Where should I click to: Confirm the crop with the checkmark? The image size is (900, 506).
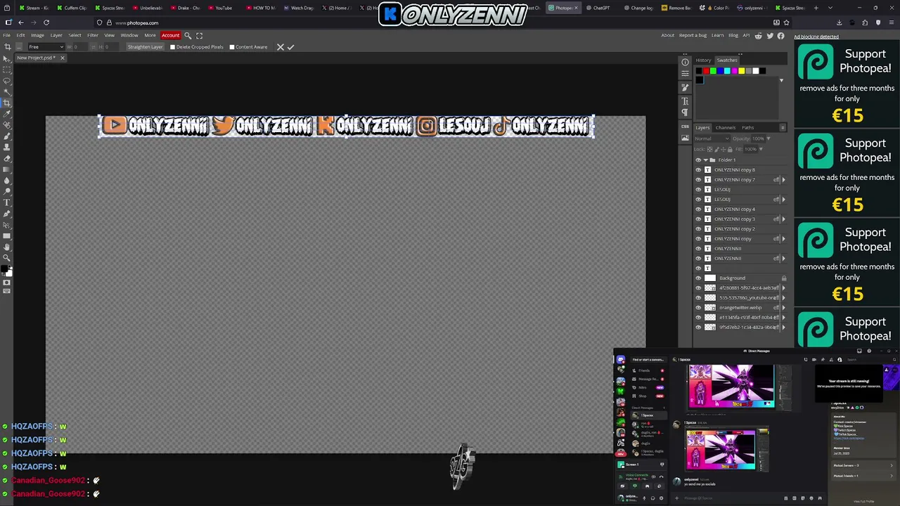(x=290, y=47)
